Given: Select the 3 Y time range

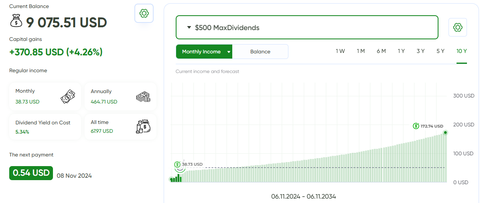Looking at the screenshot, I should coord(420,51).
